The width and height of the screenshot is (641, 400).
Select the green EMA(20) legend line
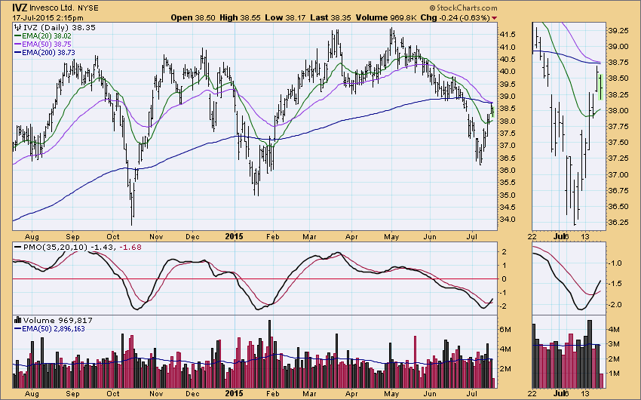tap(17, 36)
